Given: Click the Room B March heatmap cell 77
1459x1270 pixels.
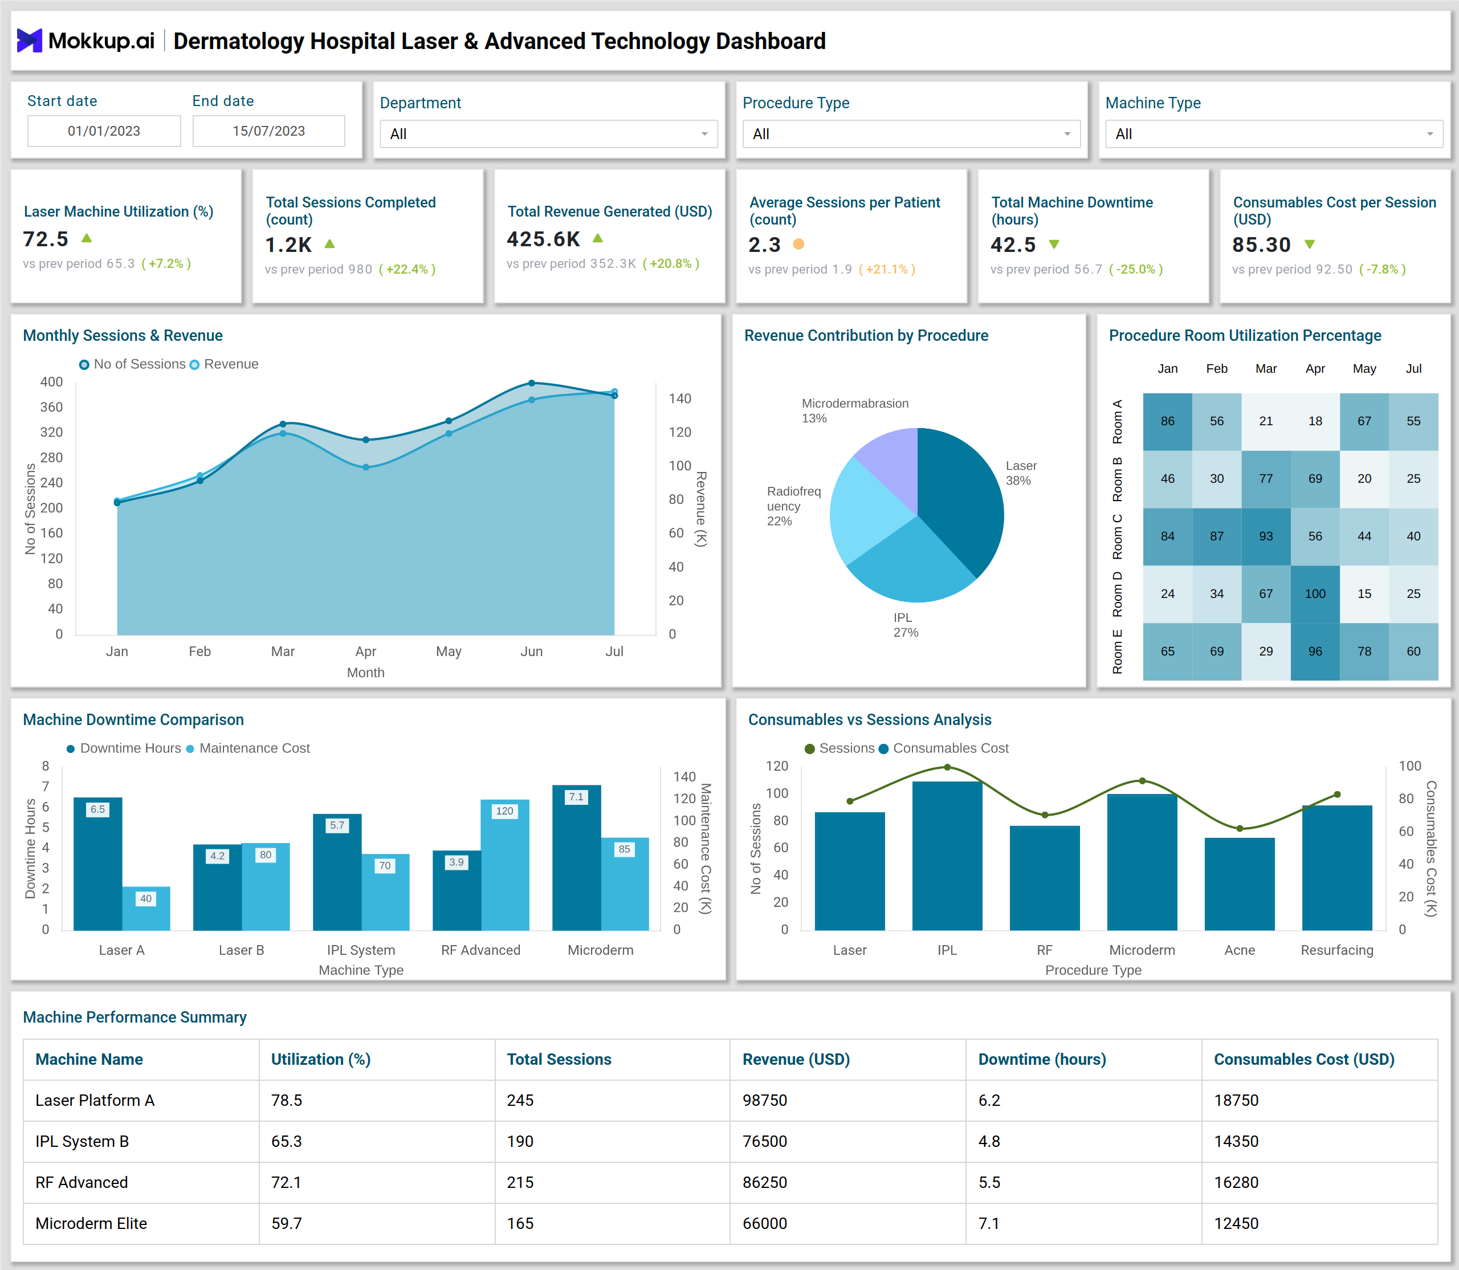Looking at the screenshot, I should 1266,479.
